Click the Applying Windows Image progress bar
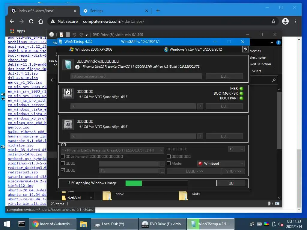Image resolution: width=307 pixels, height=230 pixels. (x=156, y=183)
